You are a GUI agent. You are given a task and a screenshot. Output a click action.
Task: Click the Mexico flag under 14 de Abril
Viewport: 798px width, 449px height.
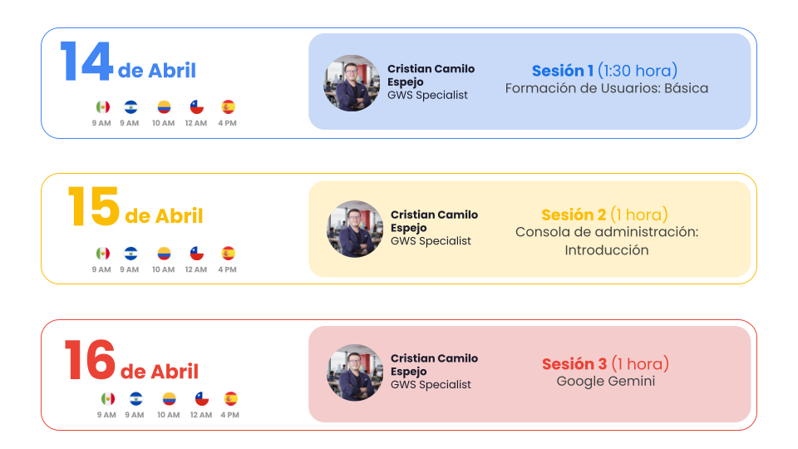102,107
